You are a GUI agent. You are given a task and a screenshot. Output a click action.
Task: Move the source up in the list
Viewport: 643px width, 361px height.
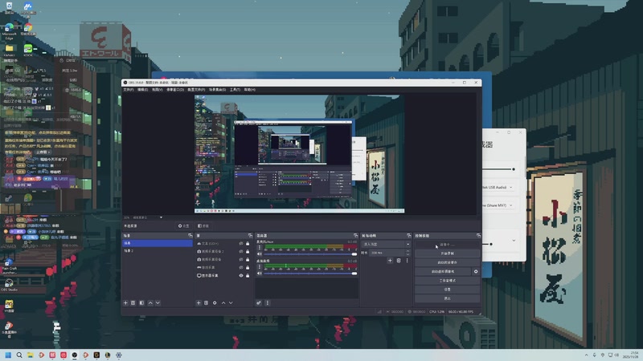click(223, 303)
